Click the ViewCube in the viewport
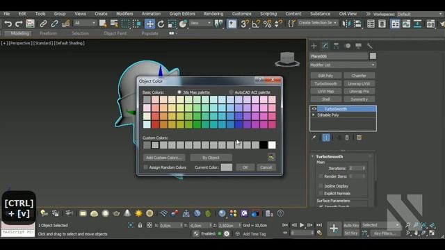This screenshot has width=445, height=250. click(x=287, y=59)
